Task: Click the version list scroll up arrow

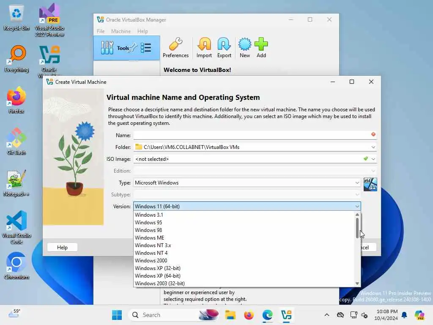Action: 357,215
